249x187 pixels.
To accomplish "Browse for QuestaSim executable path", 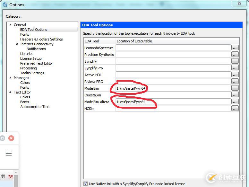I will (x=235, y=95).
